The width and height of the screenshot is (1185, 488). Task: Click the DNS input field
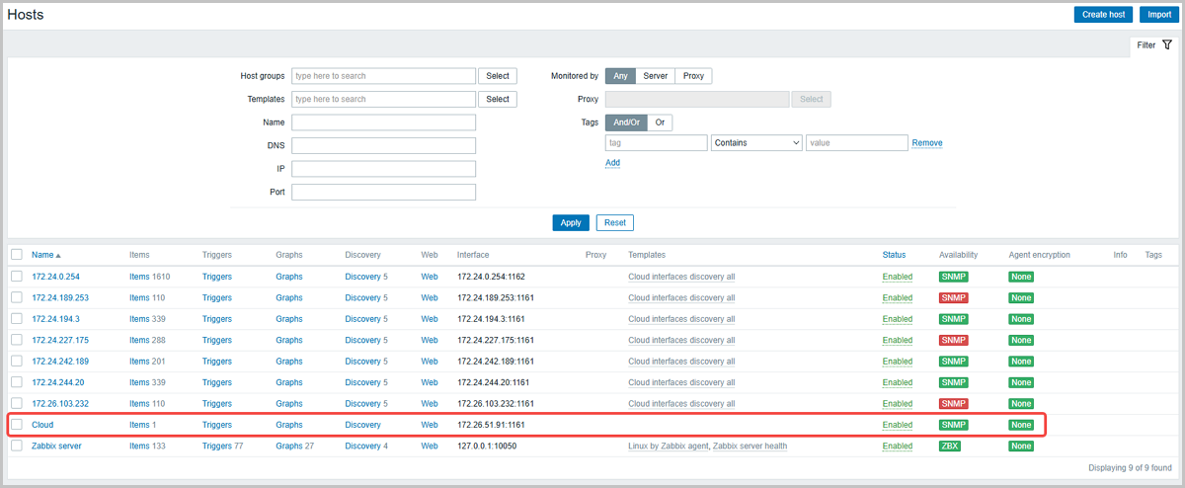coord(383,146)
